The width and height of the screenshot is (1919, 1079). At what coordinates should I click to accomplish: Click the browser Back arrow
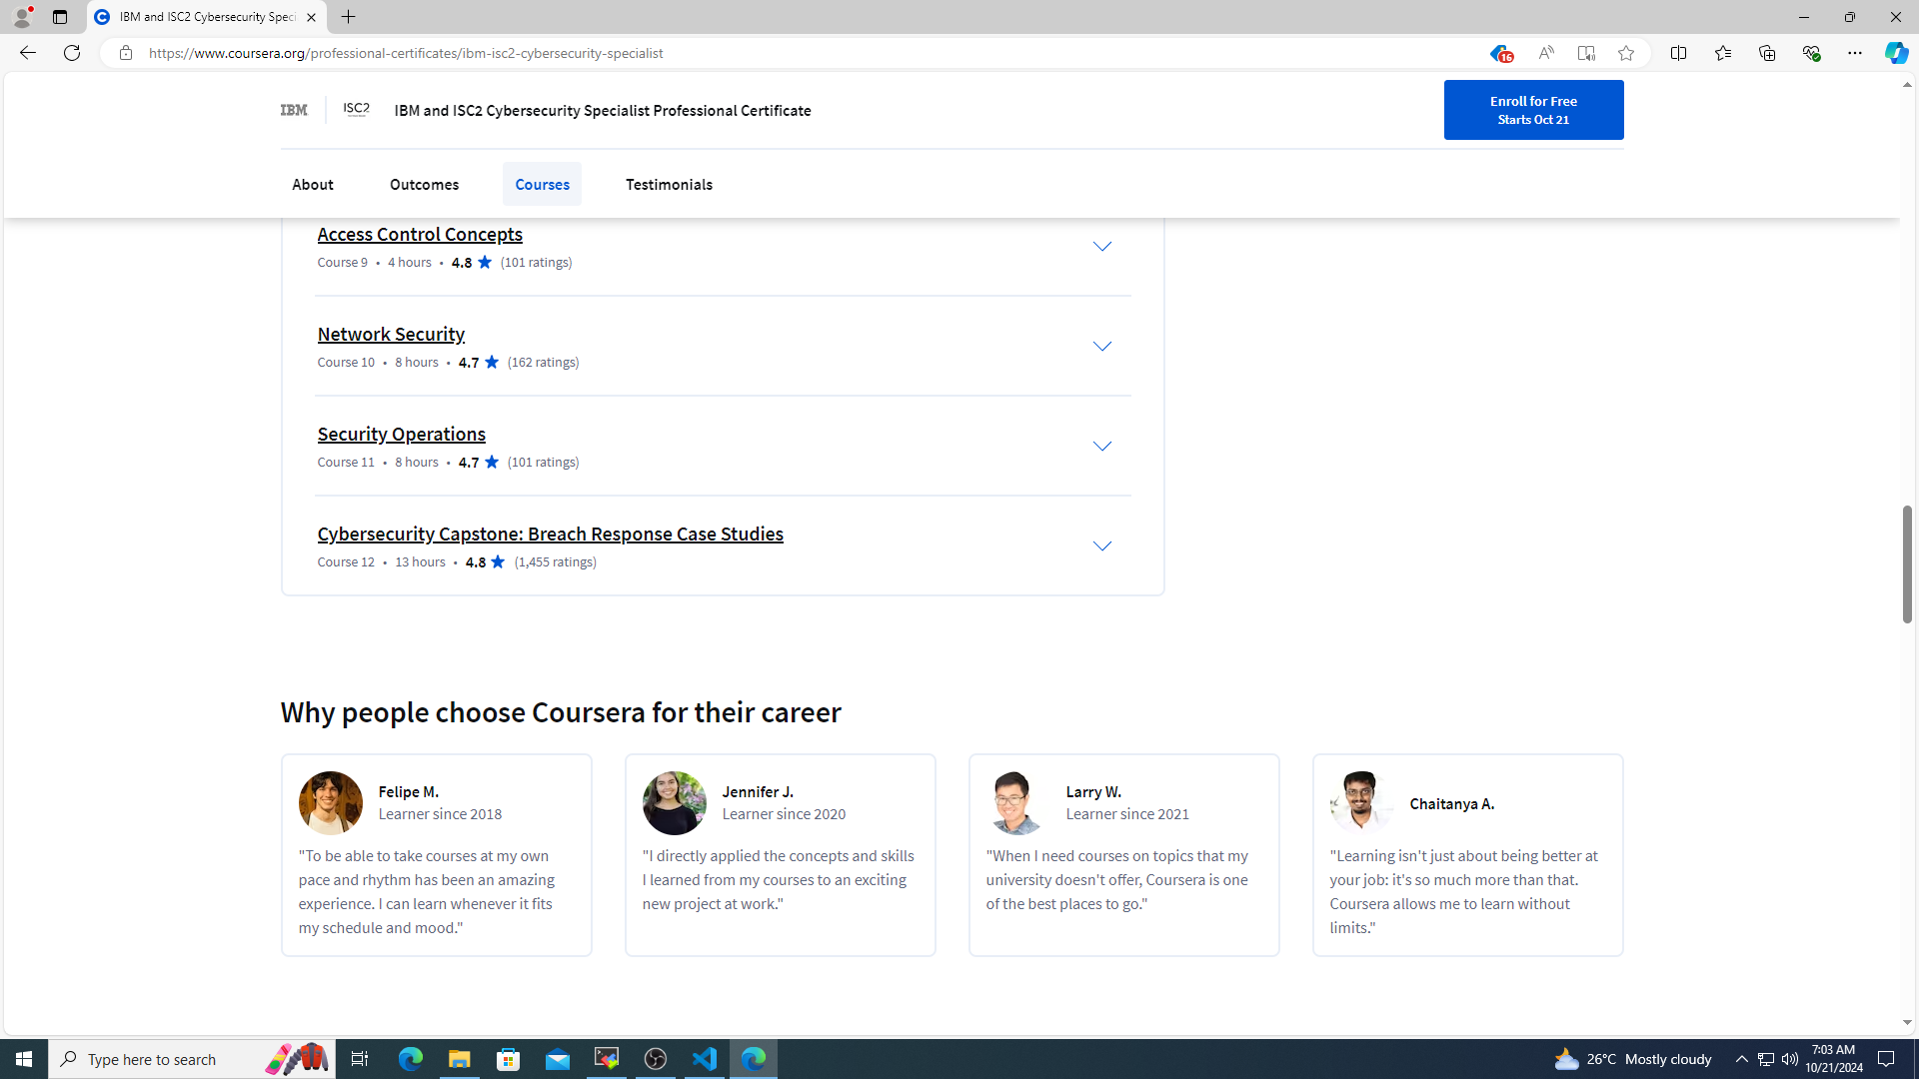27,53
